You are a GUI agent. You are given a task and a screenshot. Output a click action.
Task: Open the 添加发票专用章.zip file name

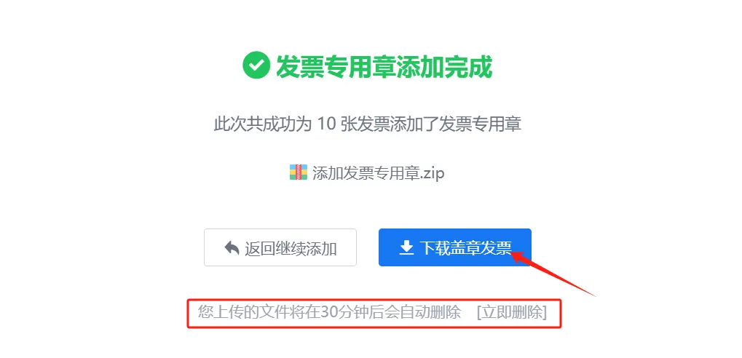click(x=378, y=173)
